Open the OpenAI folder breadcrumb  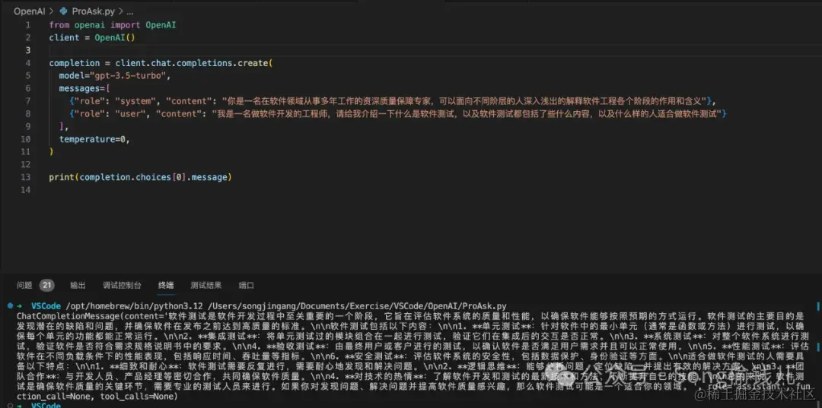point(30,11)
